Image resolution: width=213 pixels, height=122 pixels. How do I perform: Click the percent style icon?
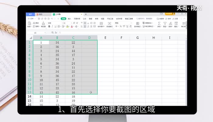[120, 27]
